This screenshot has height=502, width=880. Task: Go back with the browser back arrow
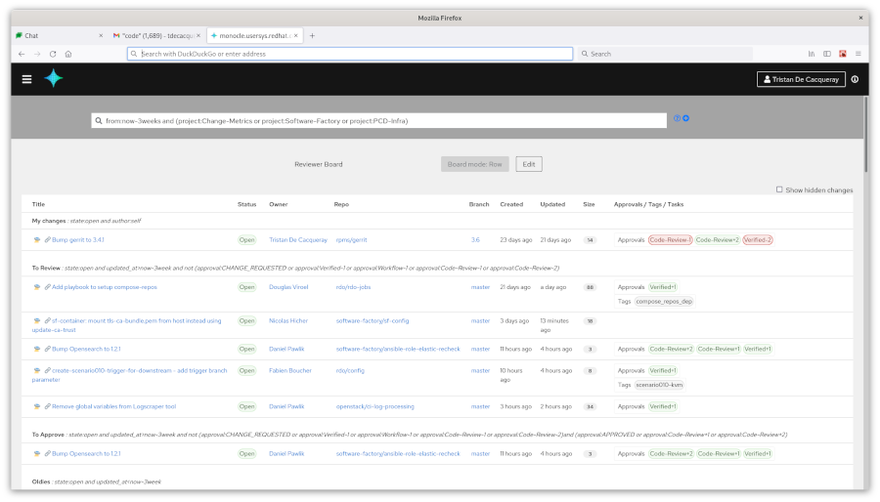tap(22, 54)
